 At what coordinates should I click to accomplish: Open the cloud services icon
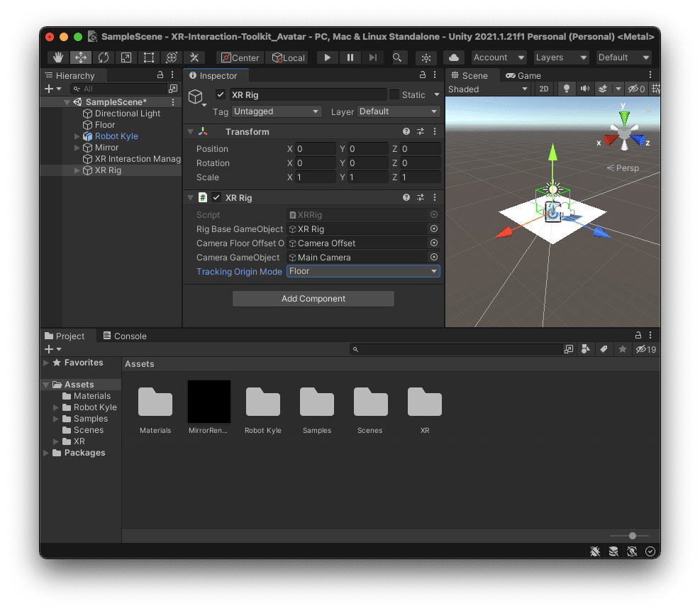pos(454,57)
